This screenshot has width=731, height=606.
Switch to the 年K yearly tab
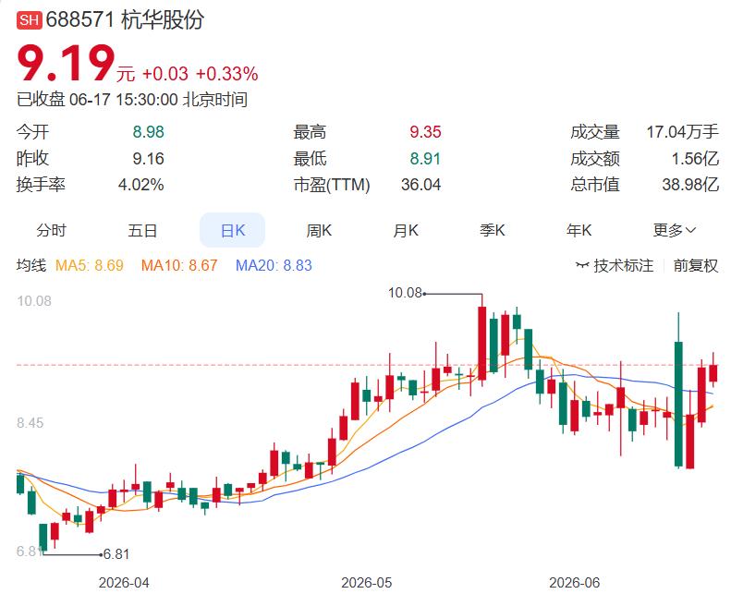579,230
